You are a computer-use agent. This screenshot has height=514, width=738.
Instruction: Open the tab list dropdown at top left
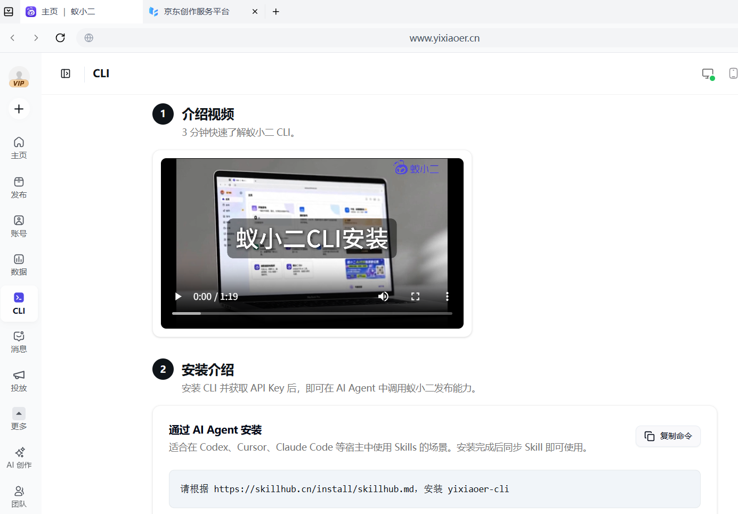coord(9,11)
